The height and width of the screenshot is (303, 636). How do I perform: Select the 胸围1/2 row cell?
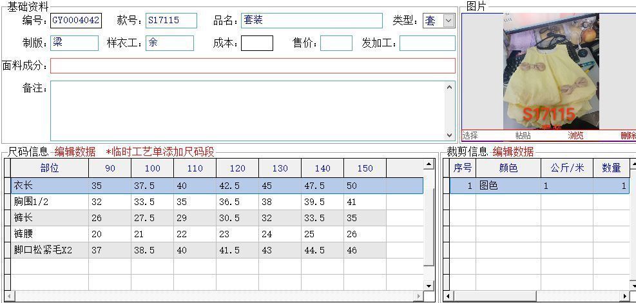[x=50, y=202]
